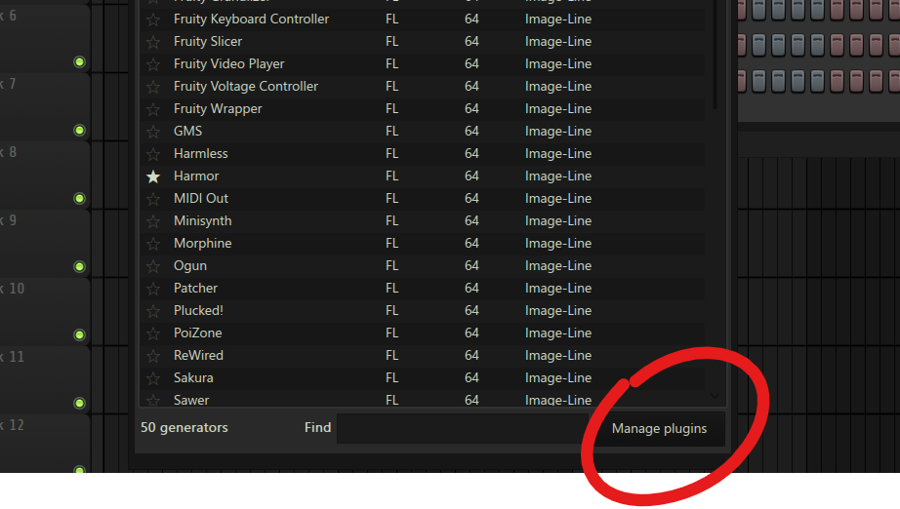Favorite the Patcher star
Screen dimensions: 900x509
coord(152,289)
